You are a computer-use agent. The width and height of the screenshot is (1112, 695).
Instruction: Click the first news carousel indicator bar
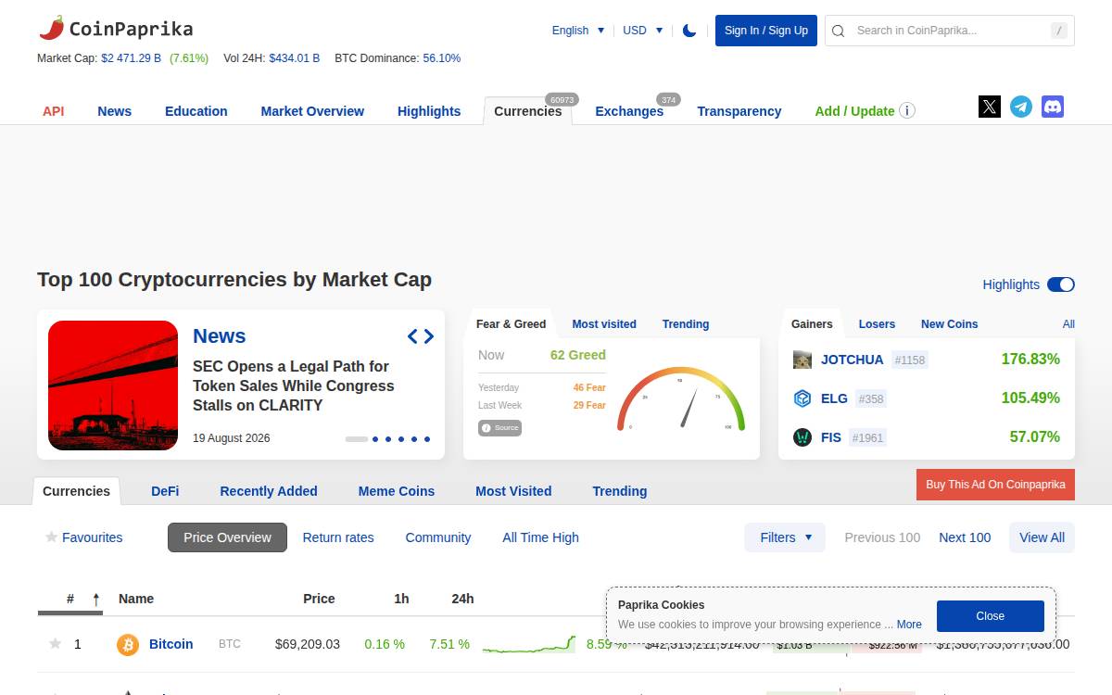357,439
